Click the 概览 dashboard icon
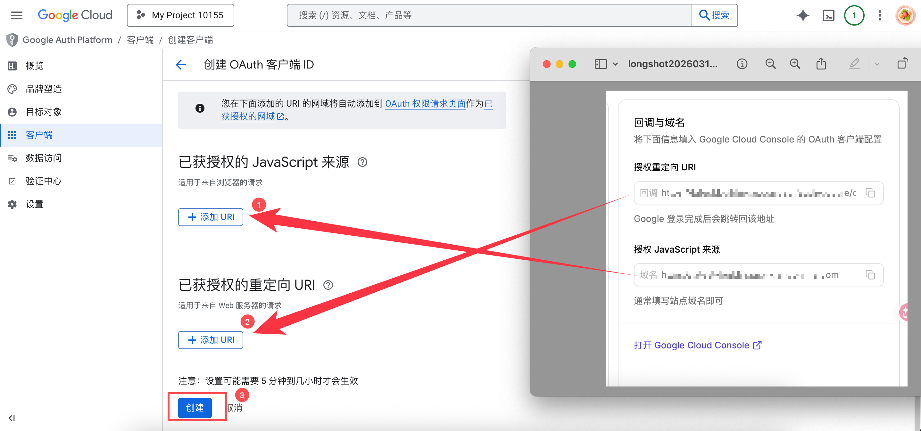 (x=12, y=66)
